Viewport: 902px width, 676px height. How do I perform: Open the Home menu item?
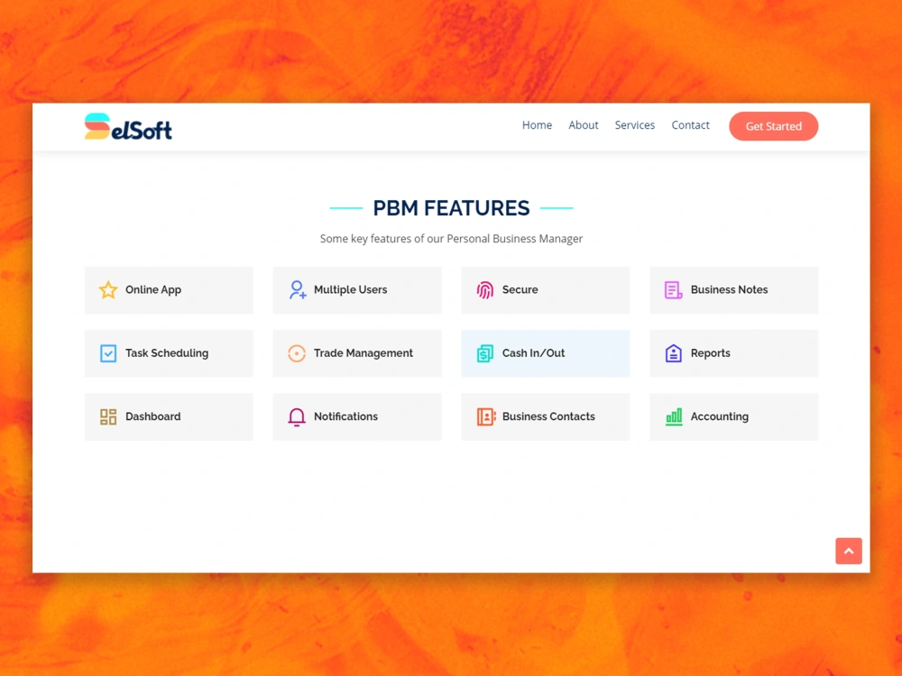tap(537, 125)
